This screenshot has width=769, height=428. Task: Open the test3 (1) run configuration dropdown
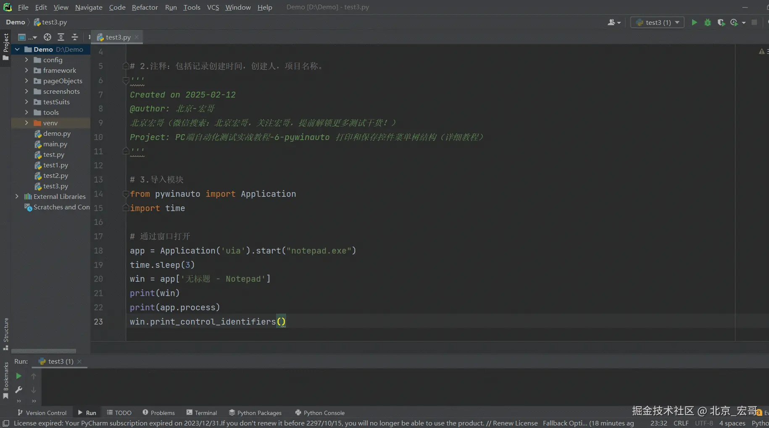[657, 22]
